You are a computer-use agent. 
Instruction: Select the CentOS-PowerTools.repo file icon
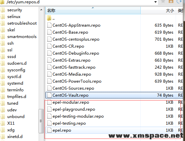[49, 81]
